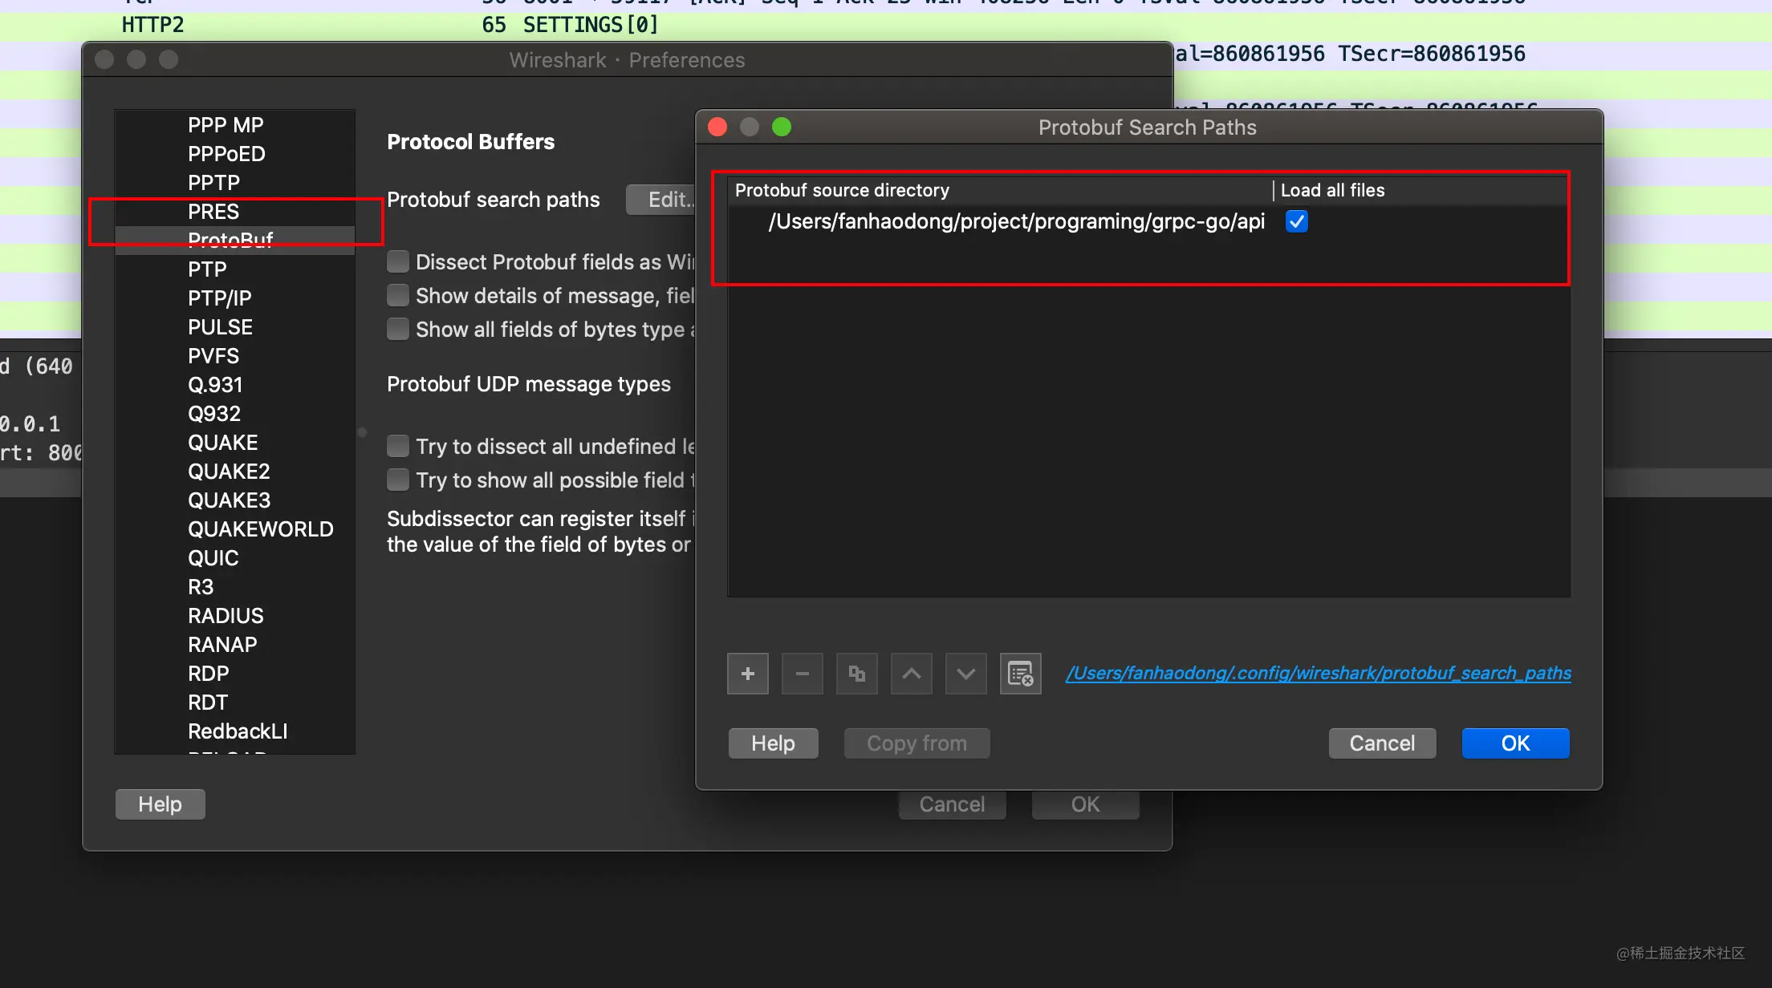The height and width of the screenshot is (988, 1772).
Task: Select PPP MP in the protocol list
Action: [234, 125]
